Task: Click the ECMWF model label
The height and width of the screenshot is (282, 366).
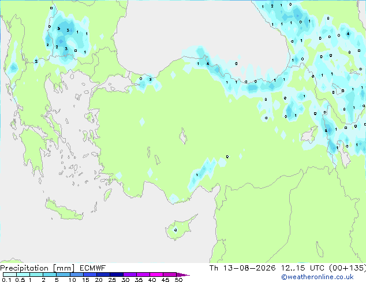Action: coord(93,268)
